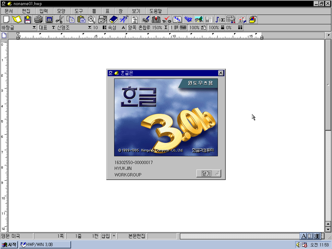Viewport: 332px width, 249px height.
Task: Click the second 100% spacing field
Action: (214, 28)
